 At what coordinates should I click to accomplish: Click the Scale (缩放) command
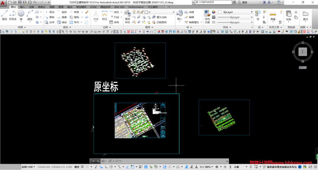tap(62, 22)
